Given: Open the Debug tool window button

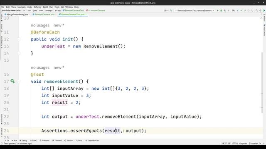Looking at the screenshot, I should (x=23, y=141).
